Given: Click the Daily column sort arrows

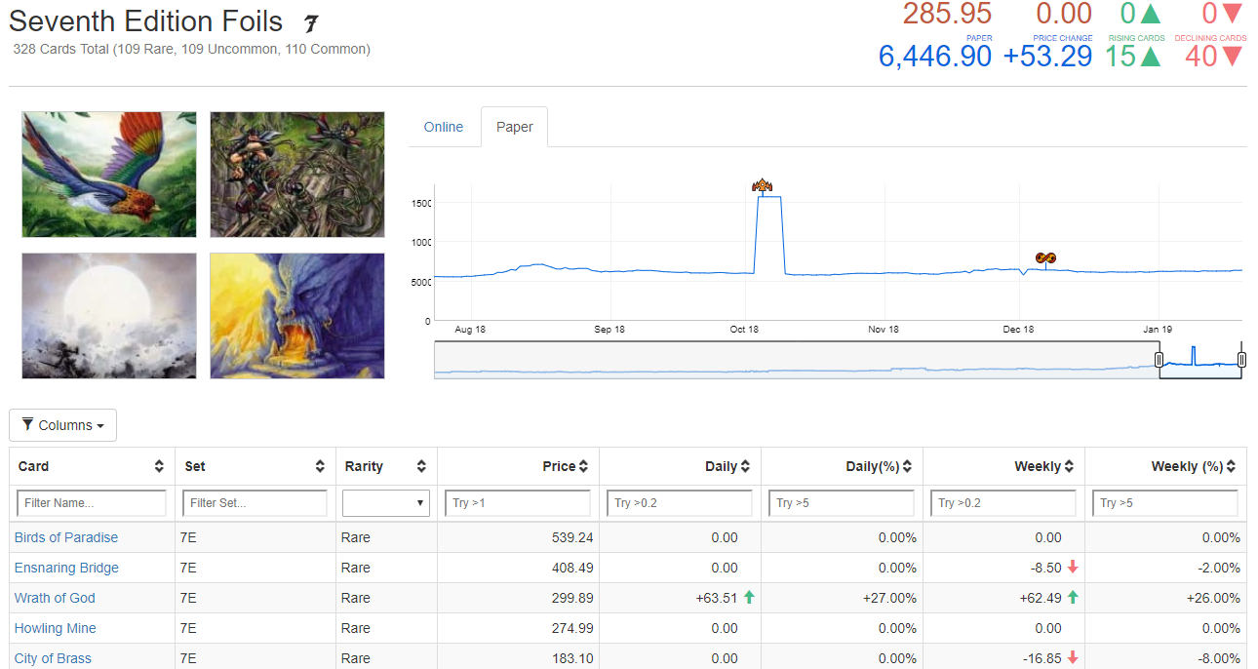Looking at the screenshot, I should [x=745, y=466].
